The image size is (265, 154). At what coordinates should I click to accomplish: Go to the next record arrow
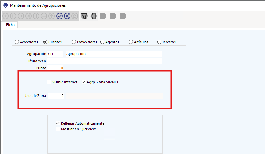(x=21, y=16)
